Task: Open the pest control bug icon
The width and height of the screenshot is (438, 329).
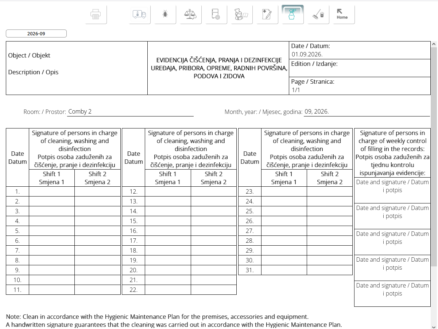Action: 165,15
